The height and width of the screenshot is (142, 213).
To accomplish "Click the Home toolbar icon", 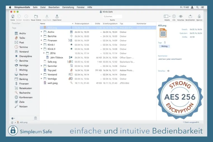I will pyautogui.click(x=13, y=16).
